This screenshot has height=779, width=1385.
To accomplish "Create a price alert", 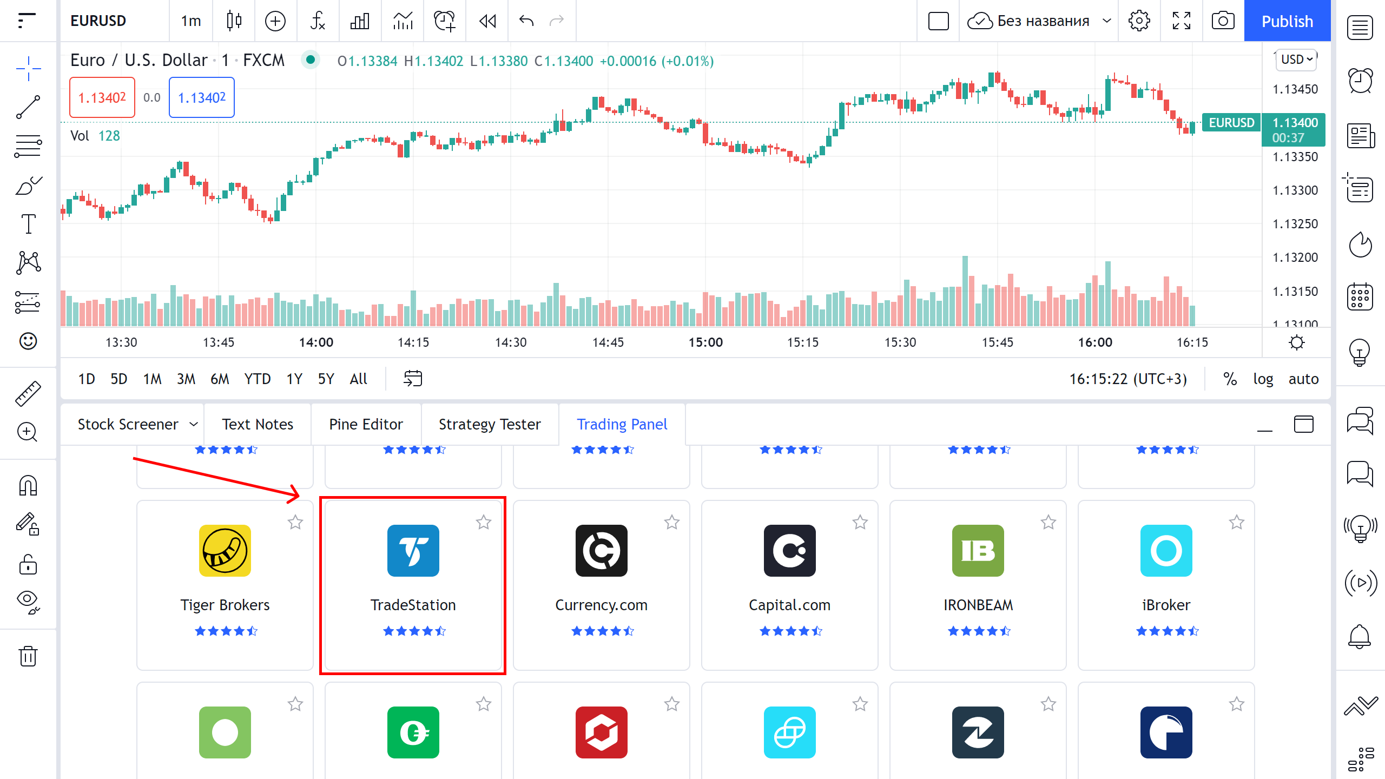I will coord(445,21).
